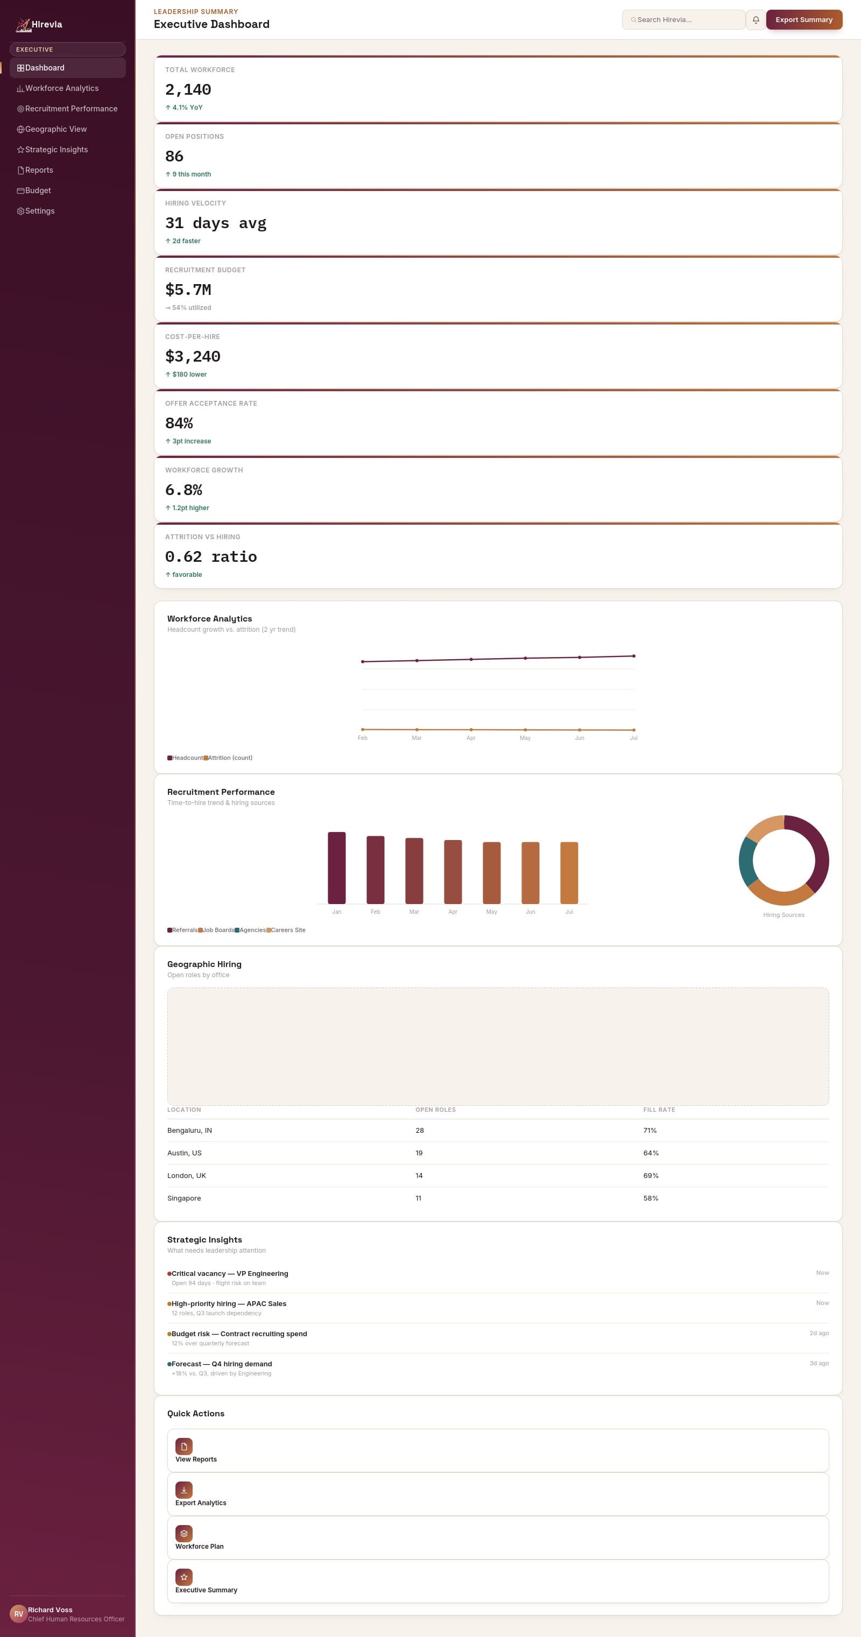Click the Recruitment Performance target icon

click(20, 109)
